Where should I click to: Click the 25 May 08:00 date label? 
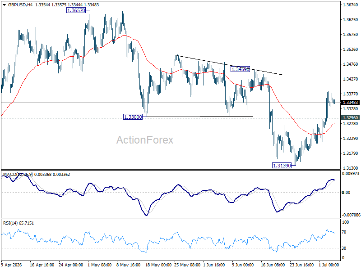187,265
